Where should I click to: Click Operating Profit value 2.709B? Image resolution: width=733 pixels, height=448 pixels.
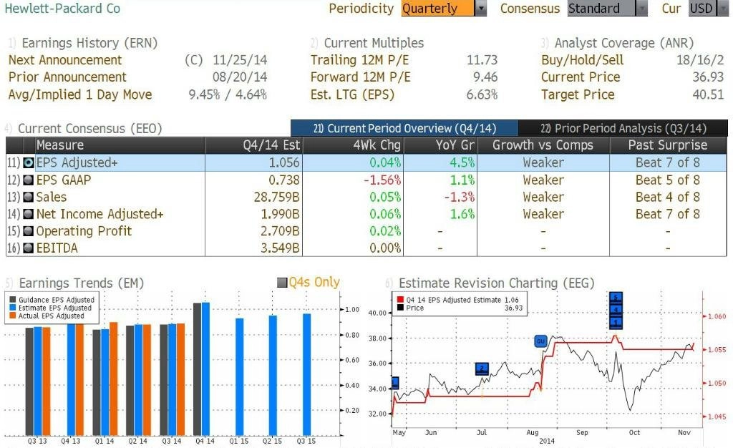point(280,230)
